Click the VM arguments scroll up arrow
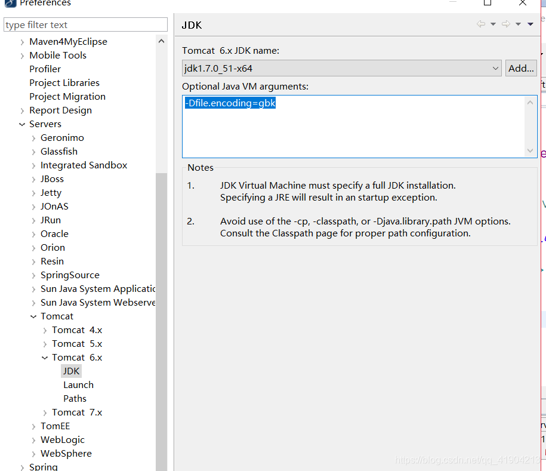This screenshot has width=546, height=471. pyautogui.click(x=530, y=103)
